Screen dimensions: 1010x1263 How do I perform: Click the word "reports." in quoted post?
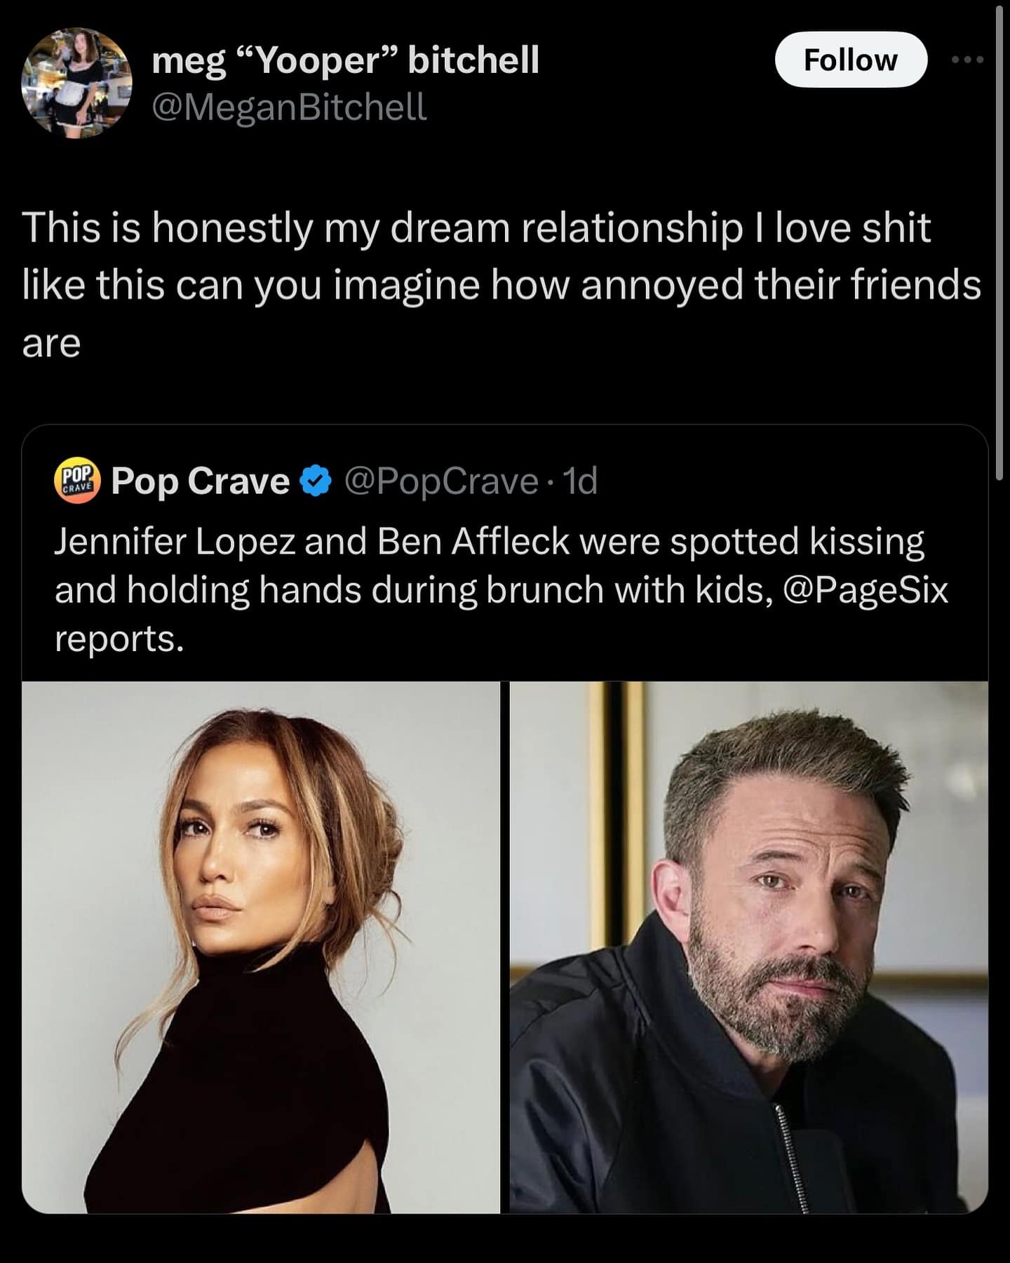click(x=119, y=639)
